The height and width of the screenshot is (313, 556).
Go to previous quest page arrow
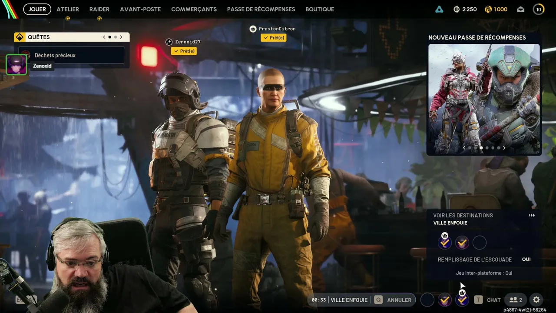point(104,37)
